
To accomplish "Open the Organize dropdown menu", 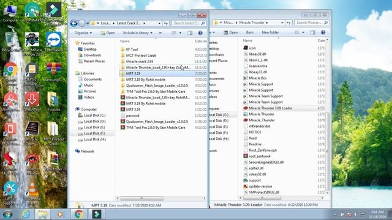I will (83, 33).
